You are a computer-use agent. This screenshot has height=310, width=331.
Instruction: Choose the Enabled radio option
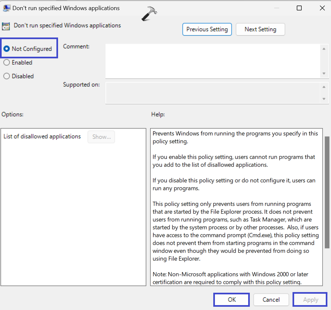7,63
